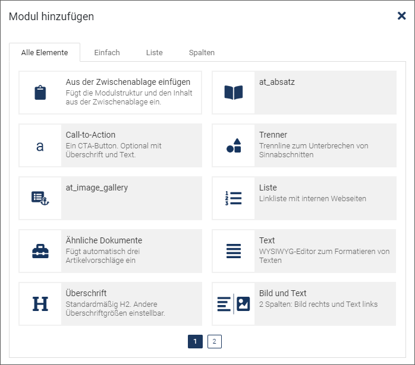This screenshot has width=415, height=365.
Task: Click the 'Überschrift' module title
Action: click(86, 293)
